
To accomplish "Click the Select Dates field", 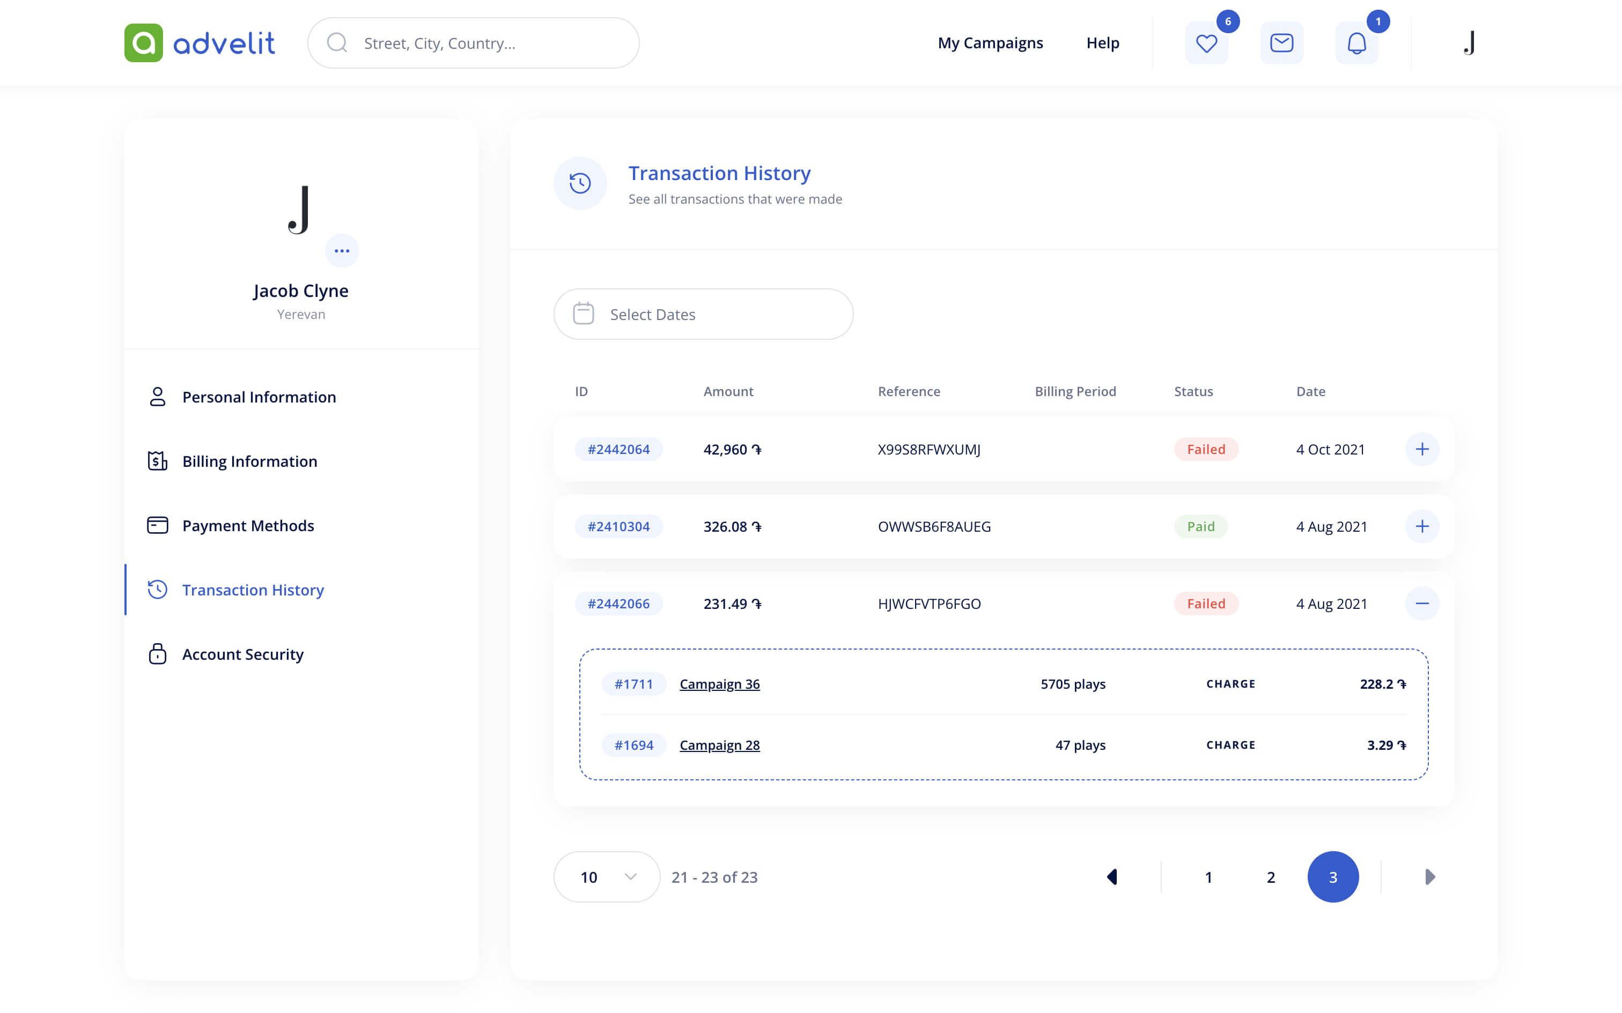I will pos(703,314).
